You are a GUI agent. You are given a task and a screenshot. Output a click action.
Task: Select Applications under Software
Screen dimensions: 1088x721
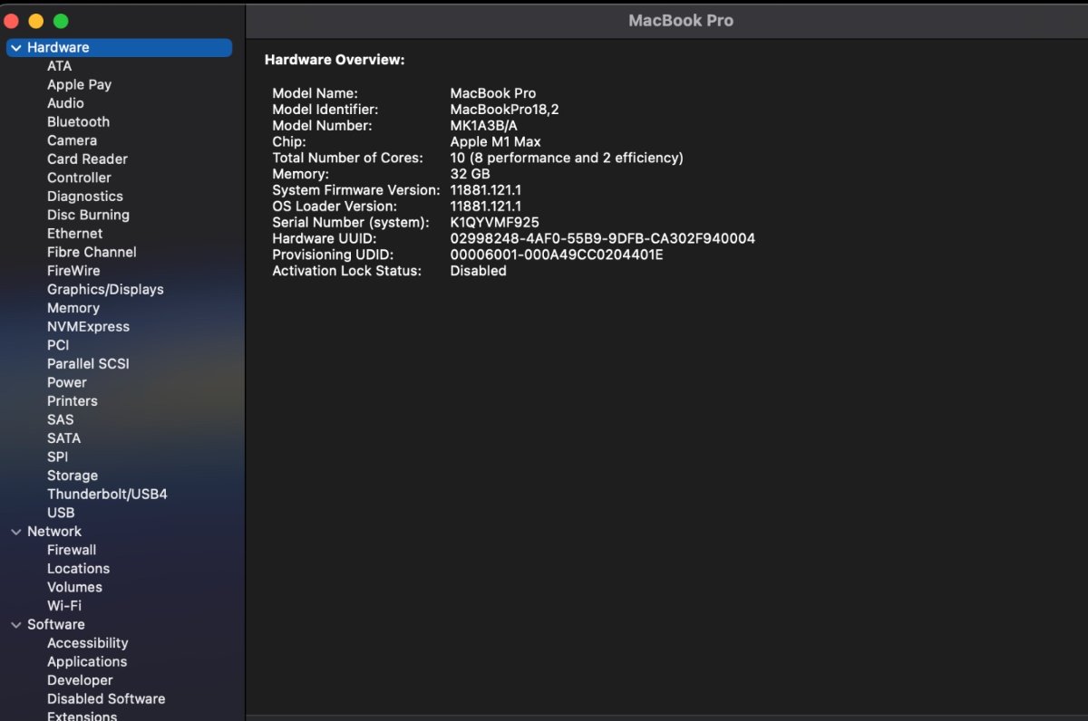pyautogui.click(x=87, y=662)
